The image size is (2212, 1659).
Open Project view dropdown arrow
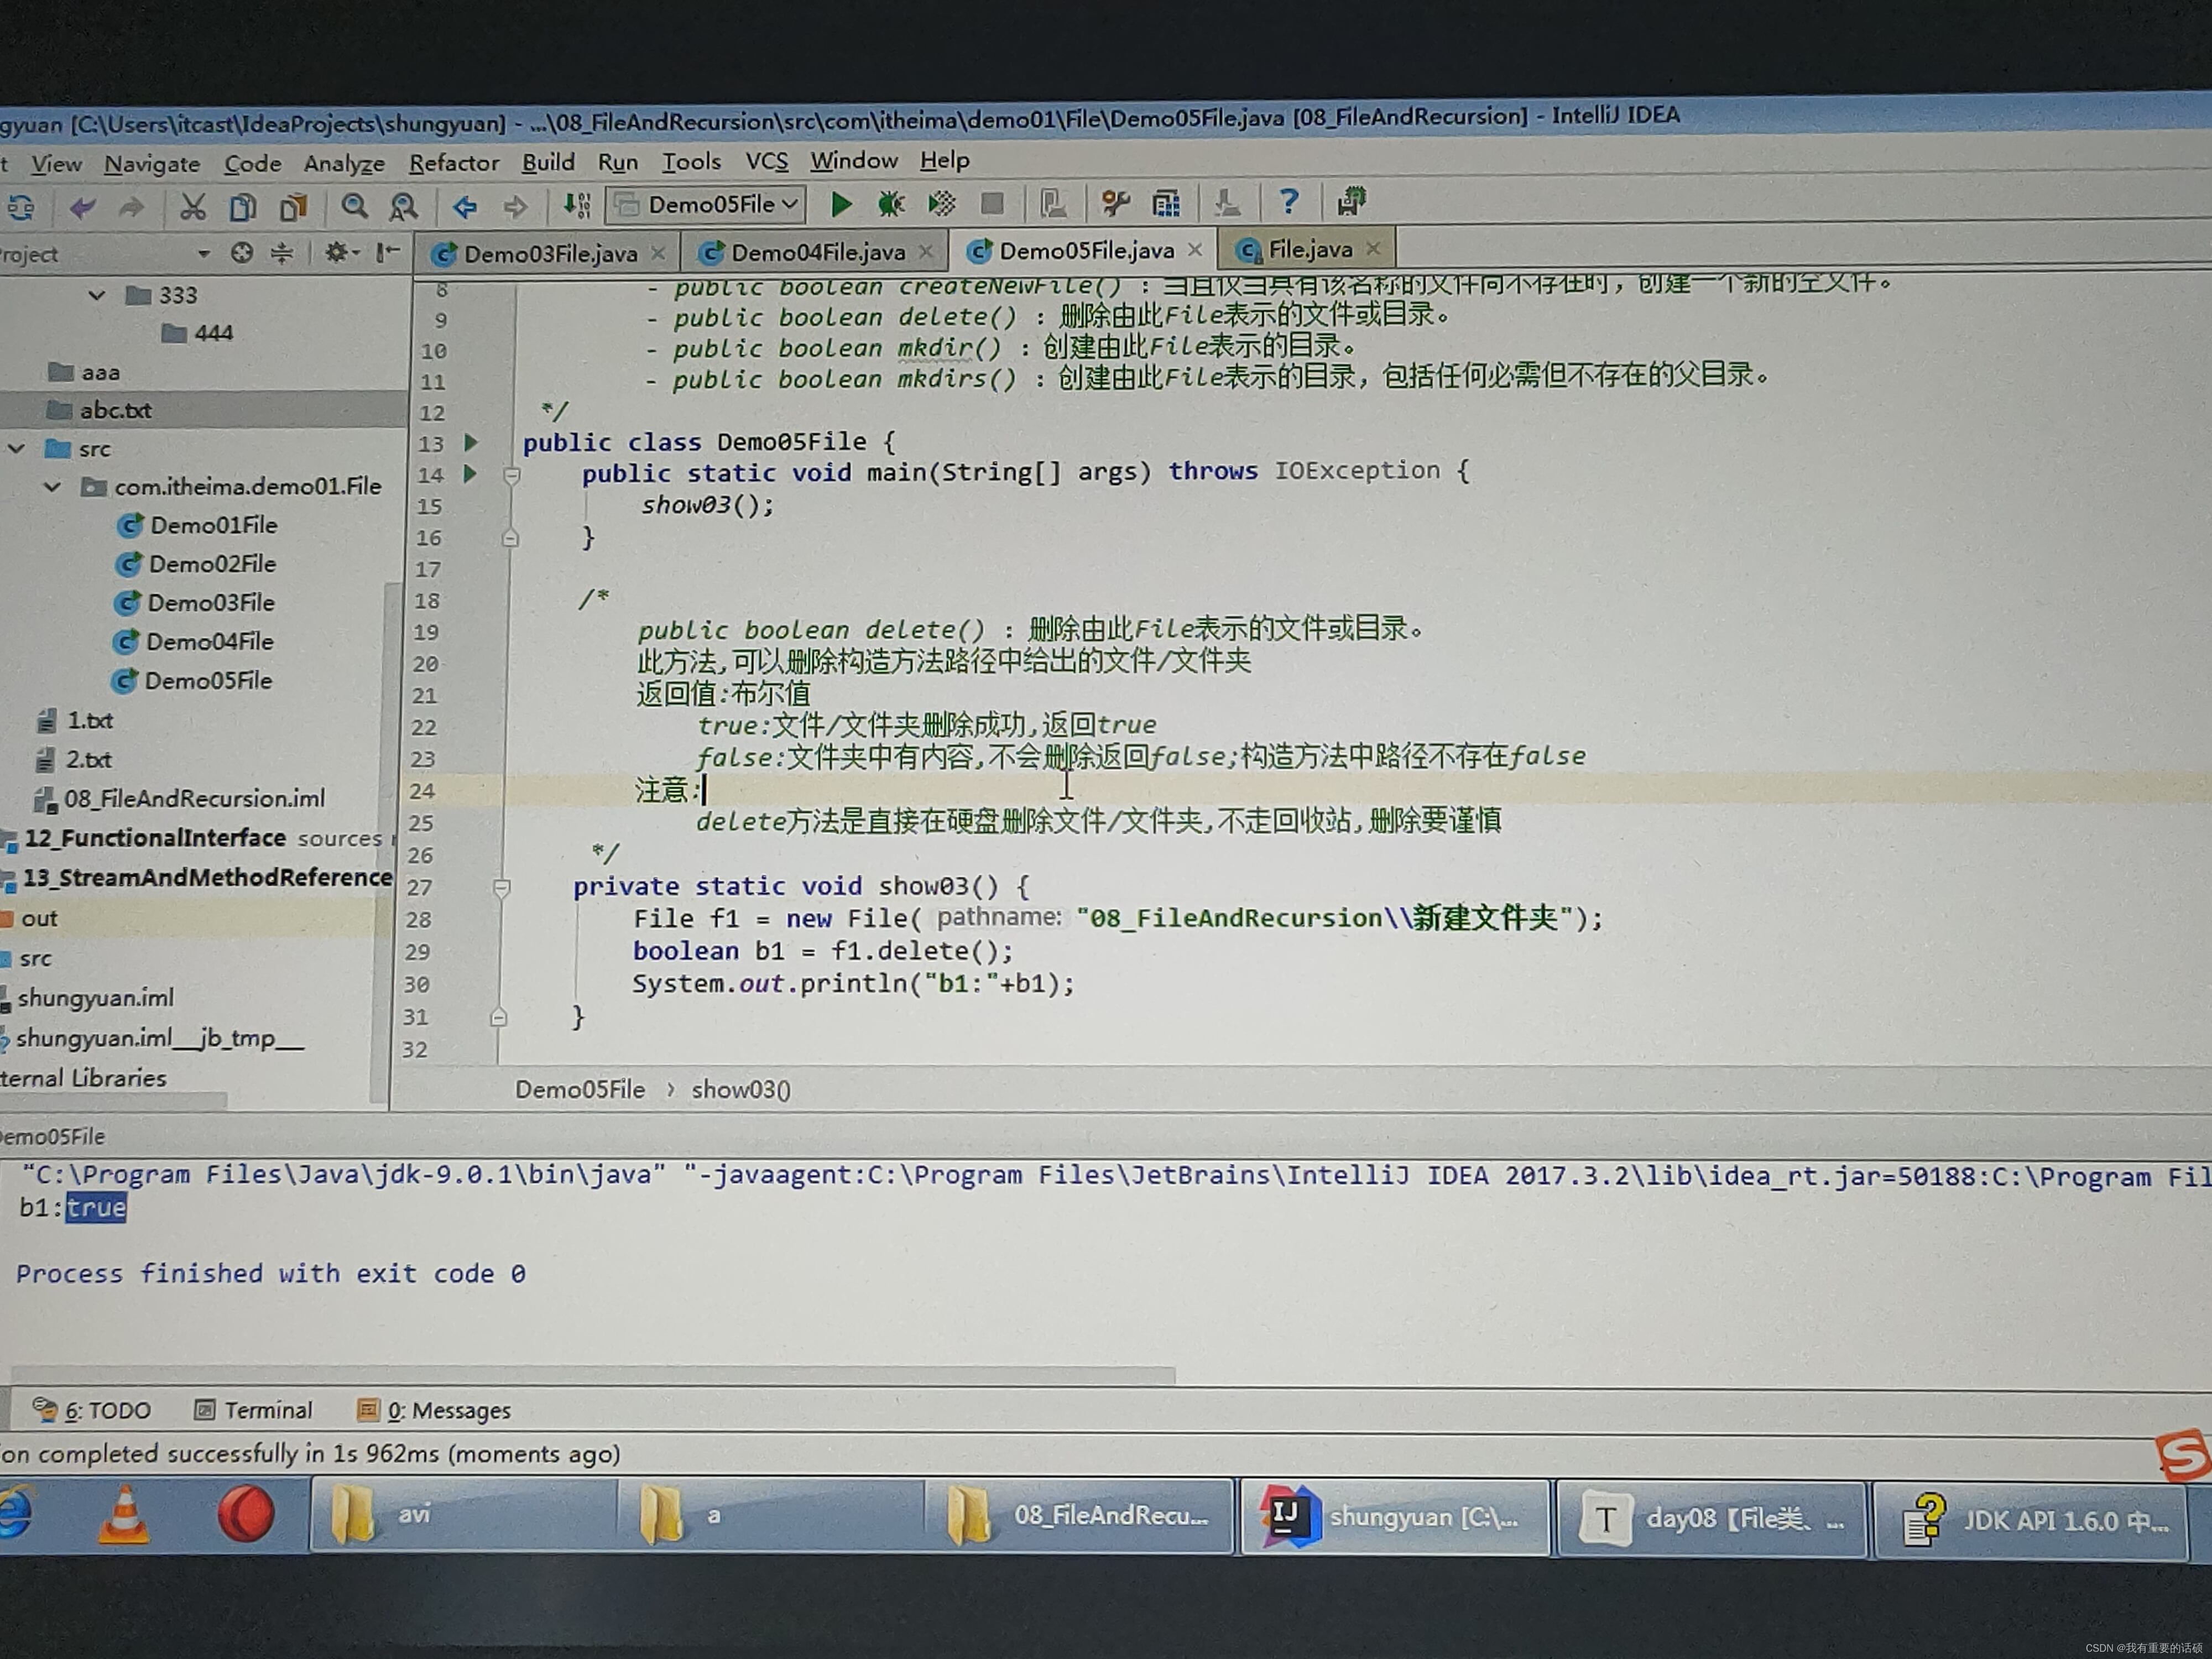(203, 253)
